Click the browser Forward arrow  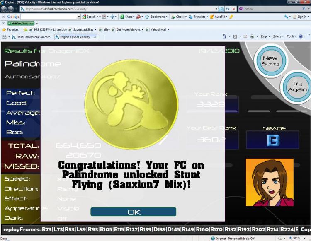[x=11, y=9]
